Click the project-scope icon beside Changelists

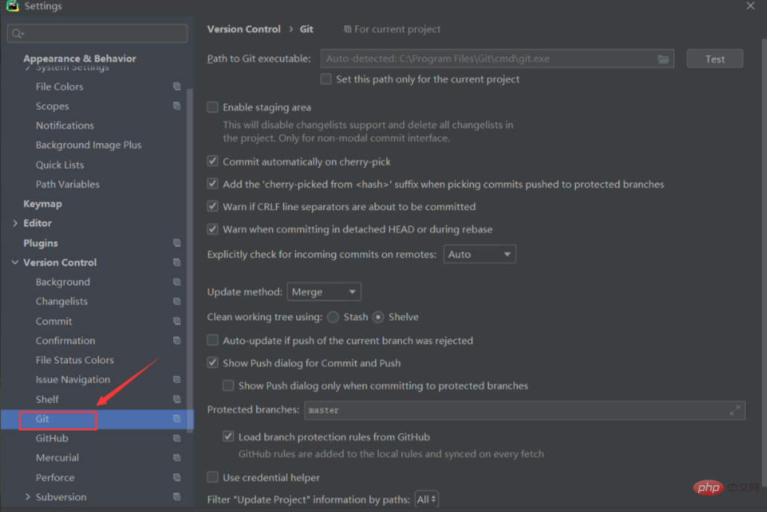point(177,301)
